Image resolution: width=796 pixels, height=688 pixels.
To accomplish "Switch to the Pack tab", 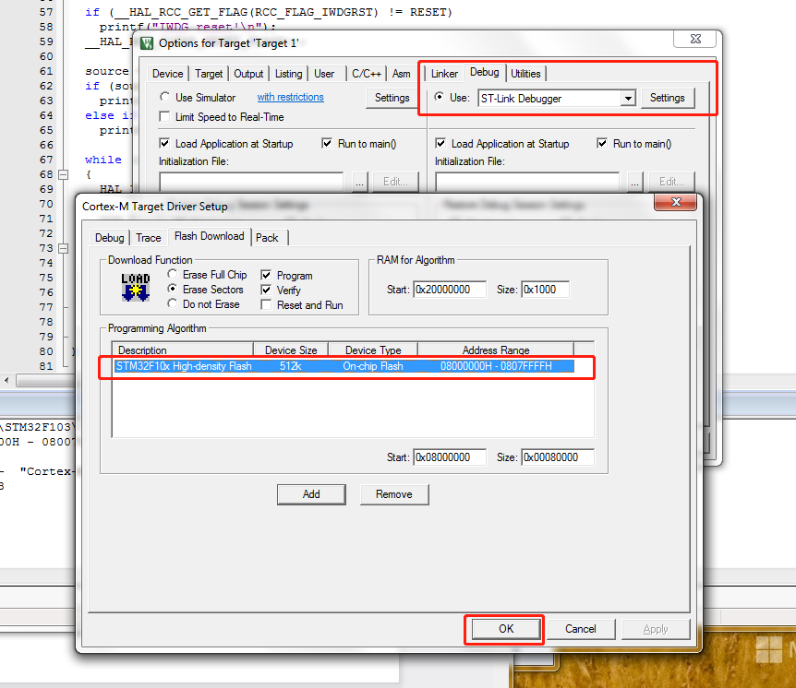I will 268,237.
